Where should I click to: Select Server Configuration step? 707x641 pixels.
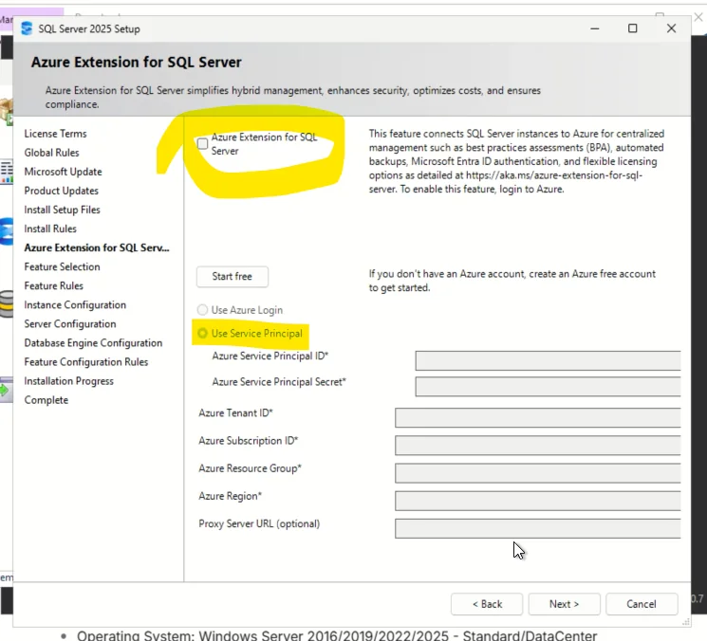pyautogui.click(x=70, y=324)
